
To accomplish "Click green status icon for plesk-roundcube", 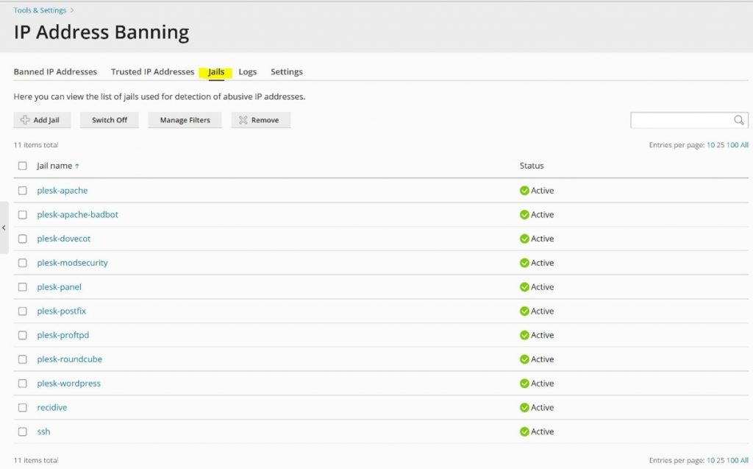I will point(524,359).
